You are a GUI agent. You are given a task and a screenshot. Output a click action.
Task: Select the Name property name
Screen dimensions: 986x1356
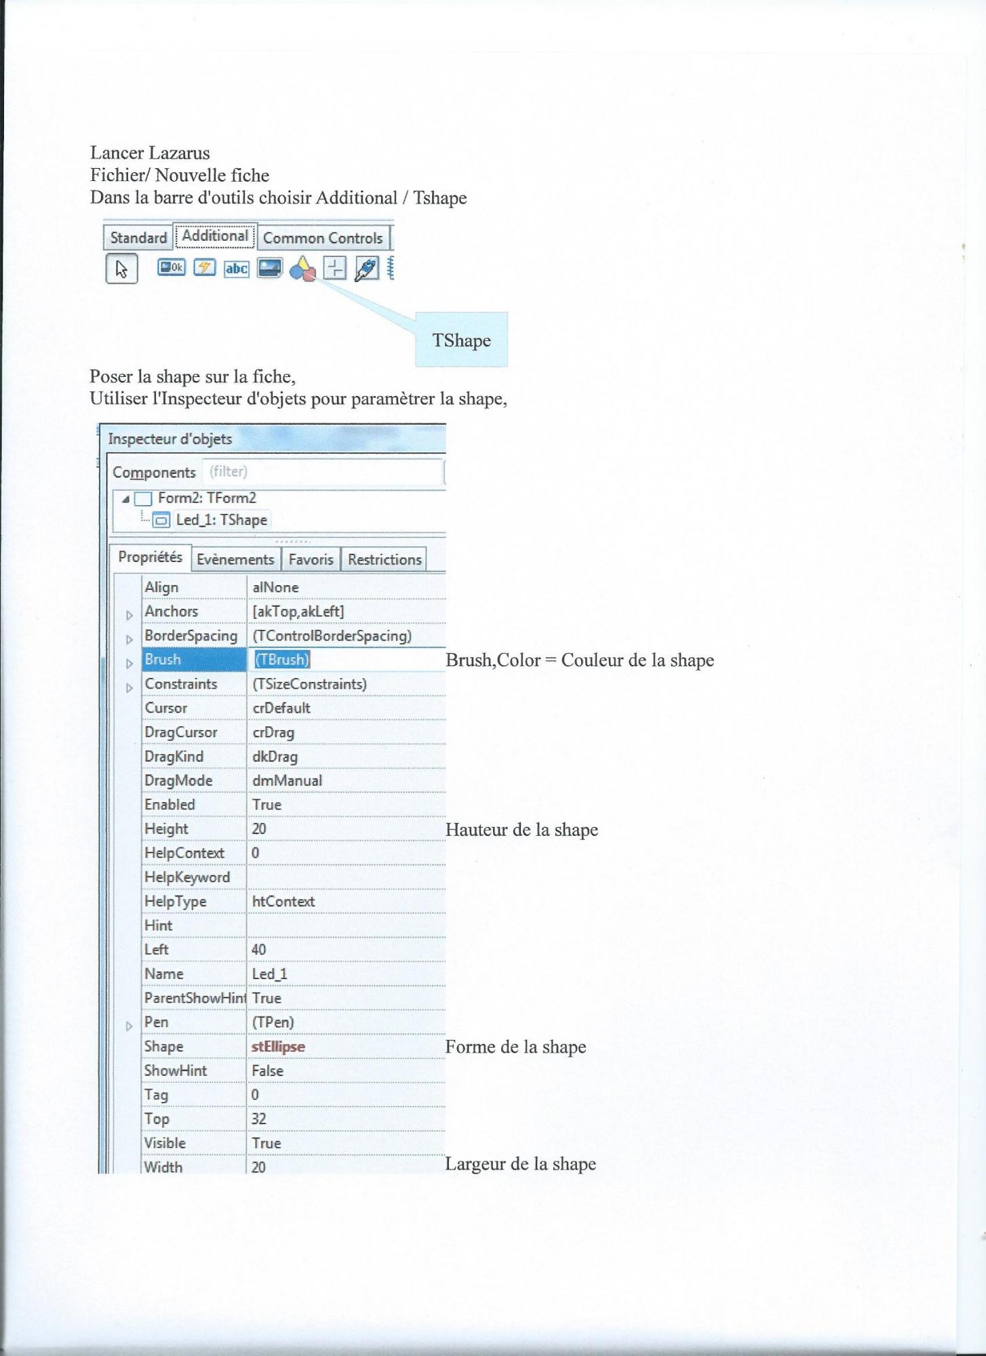point(163,974)
